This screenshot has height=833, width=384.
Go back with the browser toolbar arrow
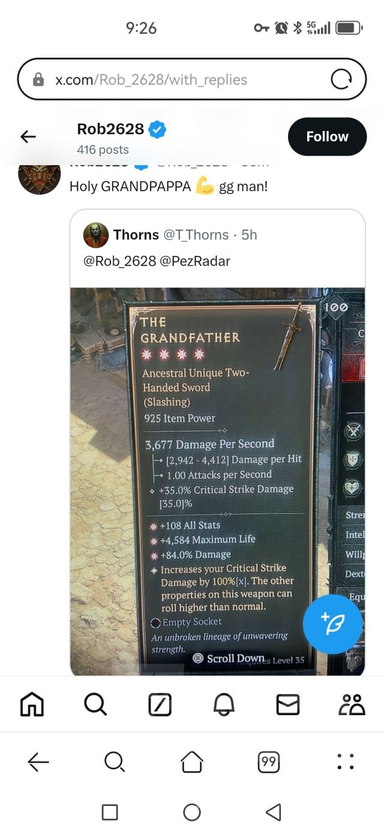pos(38,762)
